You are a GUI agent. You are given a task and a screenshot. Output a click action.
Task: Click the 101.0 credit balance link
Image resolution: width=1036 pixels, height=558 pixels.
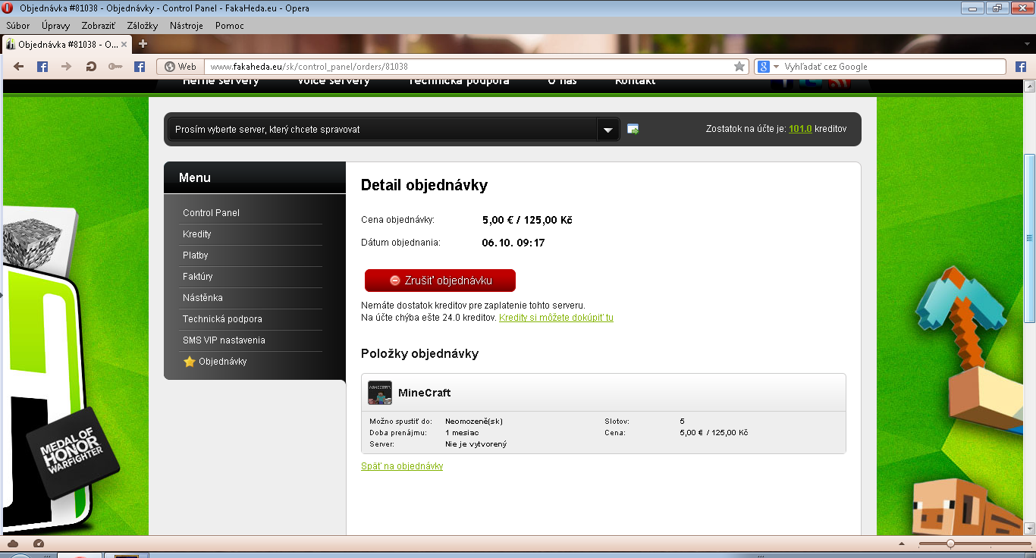coord(800,129)
